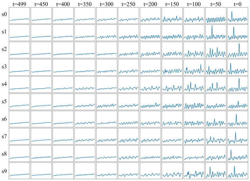The image size is (250, 181).
Task: Click the s7 row label
Action: pyautogui.click(x=4, y=136)
